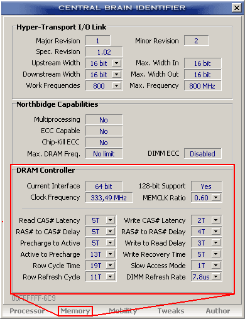
Task: Click the Chip-Kill ECC value field
Action: coord(104,143)
